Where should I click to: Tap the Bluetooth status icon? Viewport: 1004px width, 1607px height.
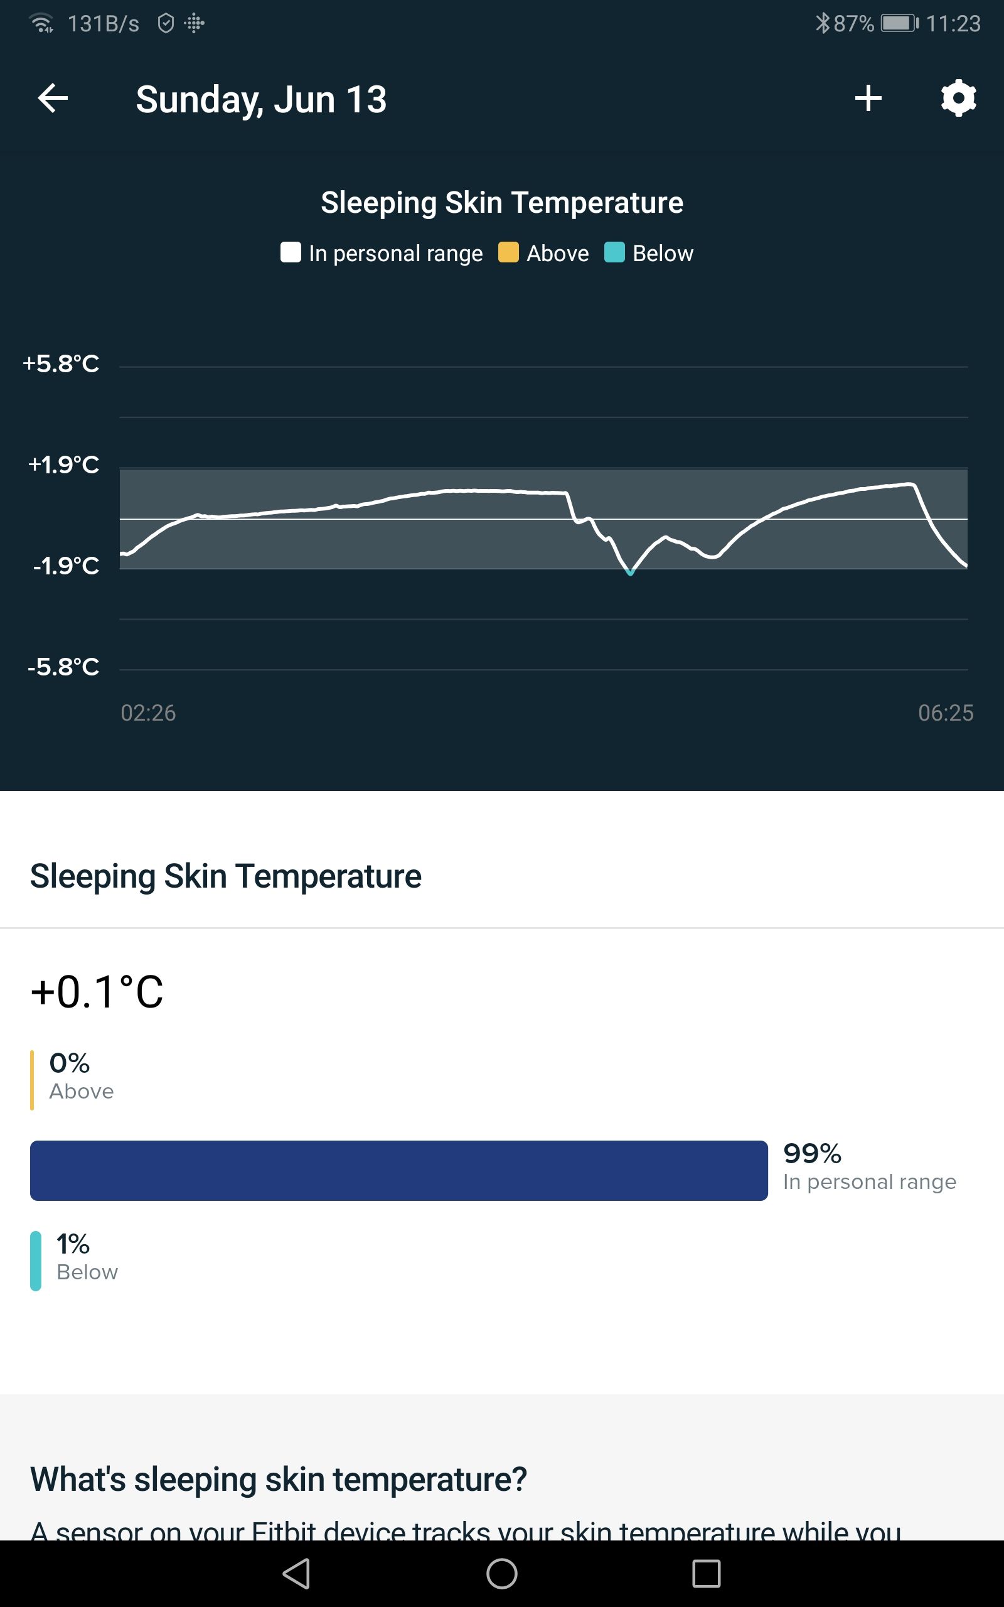(822, 23)
